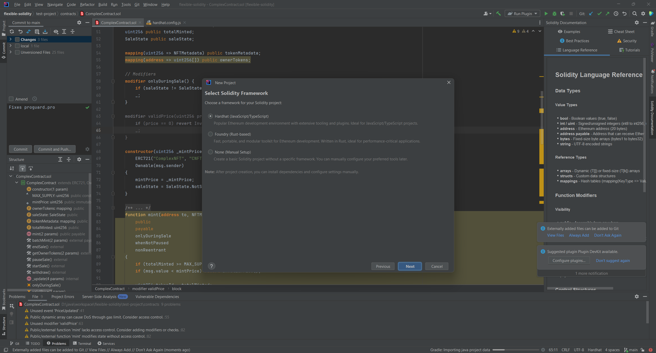Switch to Vulnerable Dependencies tab
656x353 pixels.
[157, 296]
